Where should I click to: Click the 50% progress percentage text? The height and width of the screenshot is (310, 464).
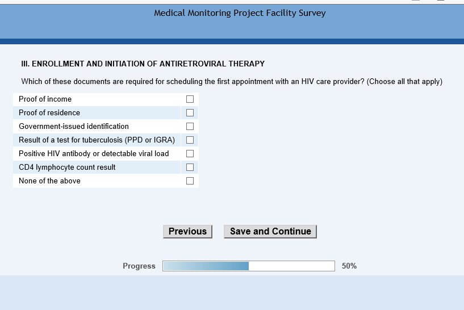(349, 266)
